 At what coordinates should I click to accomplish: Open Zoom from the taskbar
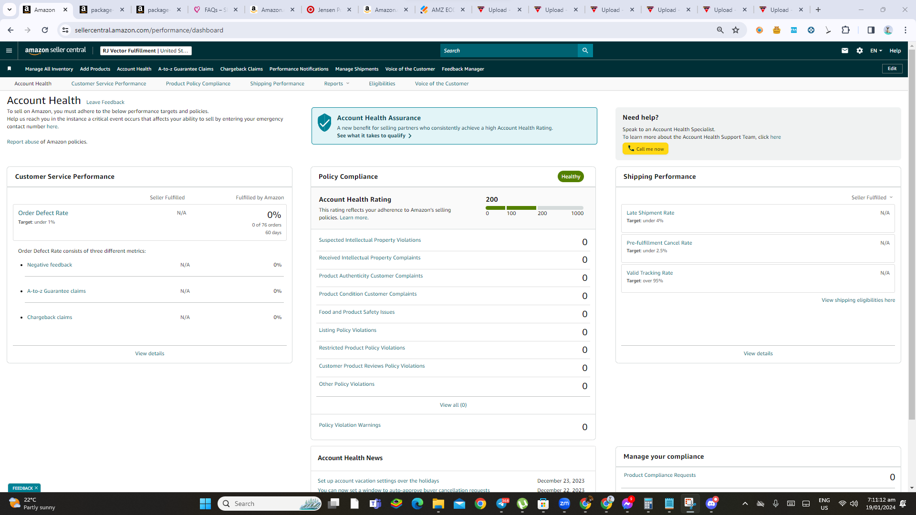click(x=564, y=504)
